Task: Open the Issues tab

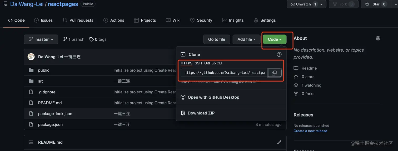Action: [43, 20]
